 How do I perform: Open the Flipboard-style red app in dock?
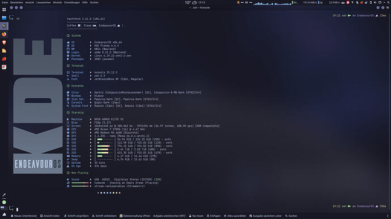(x=4, y=67)
